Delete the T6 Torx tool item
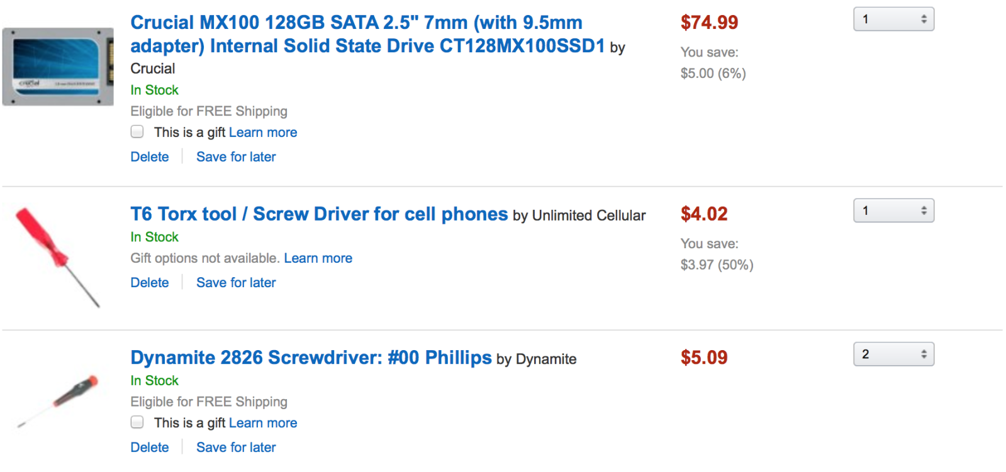1006x472 pixels. pyautogui.click(x=150, y=283)
